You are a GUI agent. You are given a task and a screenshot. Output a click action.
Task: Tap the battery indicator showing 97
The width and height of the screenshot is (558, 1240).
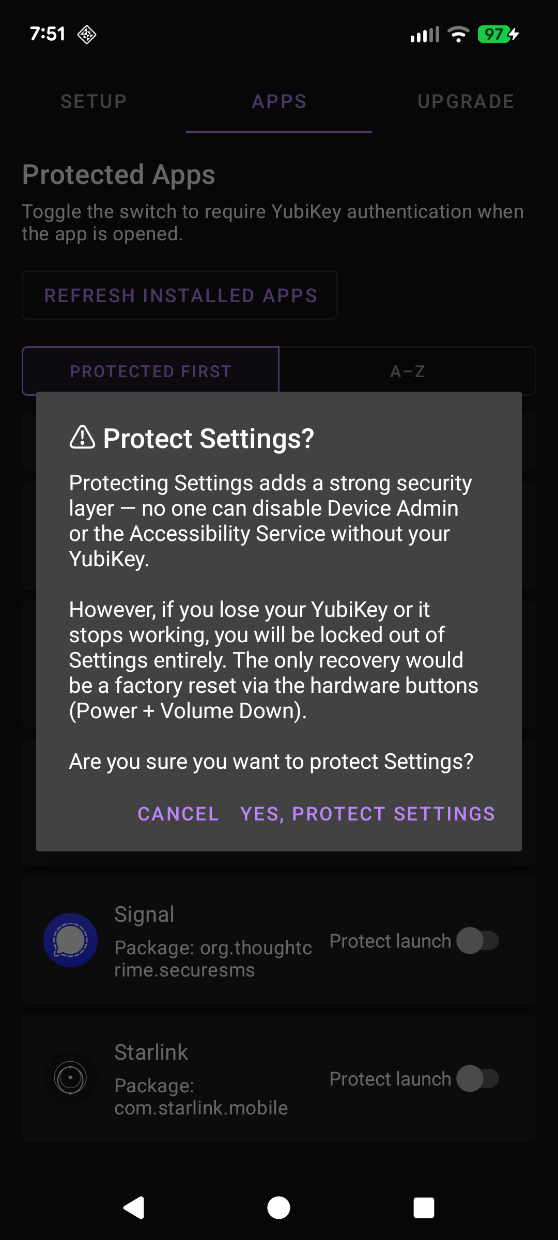coord(494,33)
